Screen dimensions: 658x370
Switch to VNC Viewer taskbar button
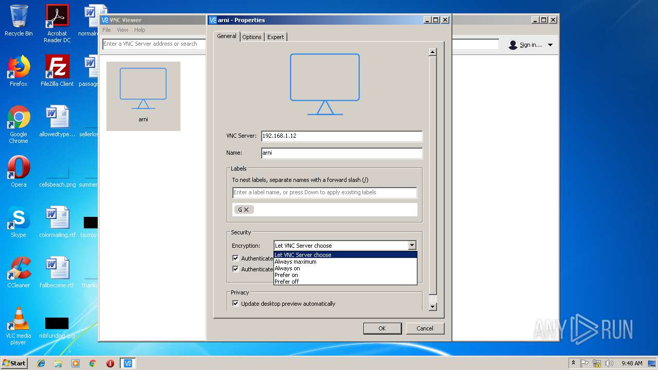[x=128, y=363]
